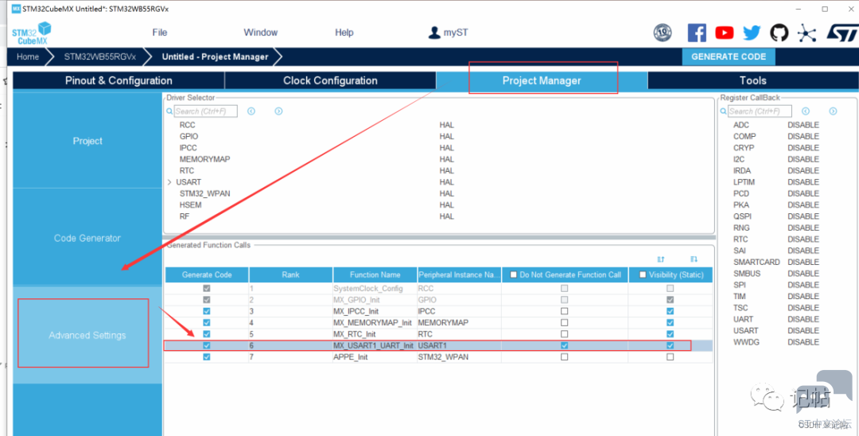This screenshot has height=436, width=859.
Task: Switch to Pinout & Configuration tab
Action: tap(119, 80)
